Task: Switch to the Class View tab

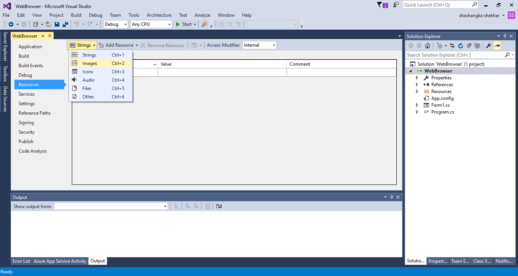Action: tap(482, 261)
